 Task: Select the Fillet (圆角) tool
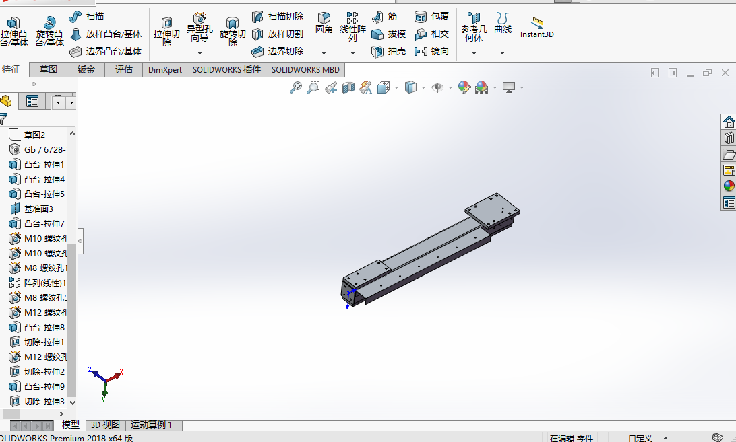(324, 24)
